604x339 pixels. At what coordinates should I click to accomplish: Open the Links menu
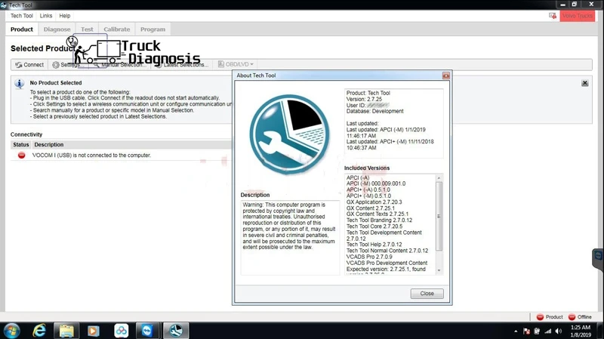(46, 16)
